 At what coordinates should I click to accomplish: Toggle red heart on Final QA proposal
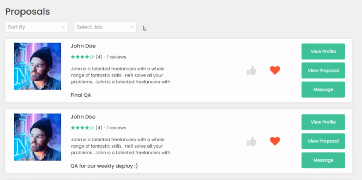tap(275, 70)
